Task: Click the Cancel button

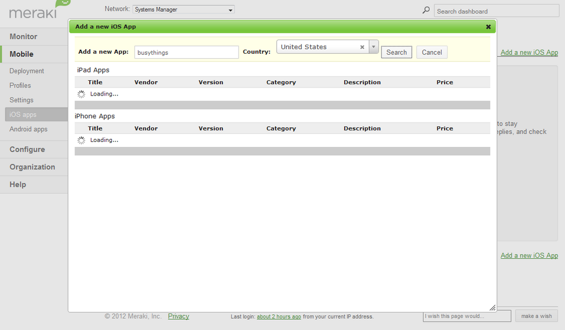Action: click(x=432, y=52)
